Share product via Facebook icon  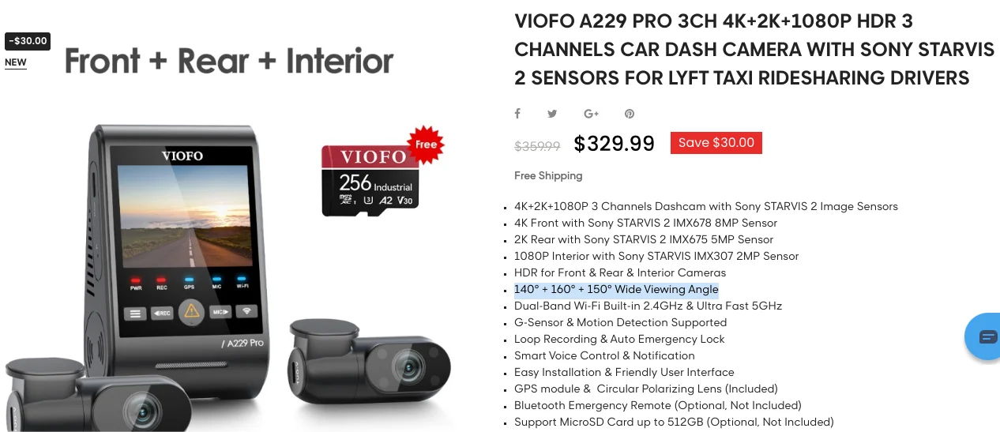pos(517,114)
